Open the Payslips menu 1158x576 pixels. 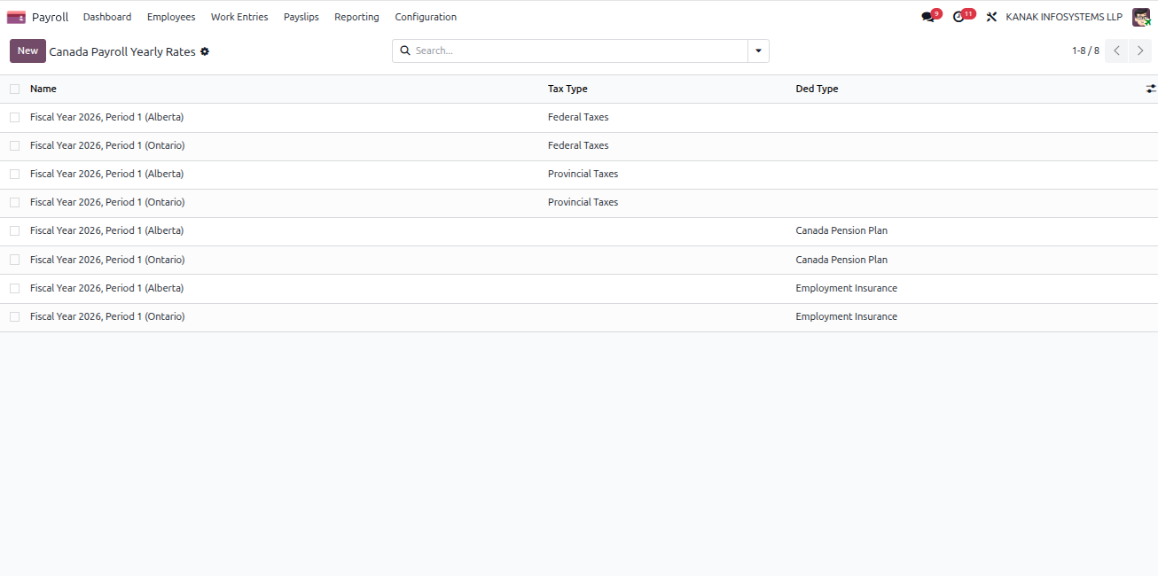(301, 17)
